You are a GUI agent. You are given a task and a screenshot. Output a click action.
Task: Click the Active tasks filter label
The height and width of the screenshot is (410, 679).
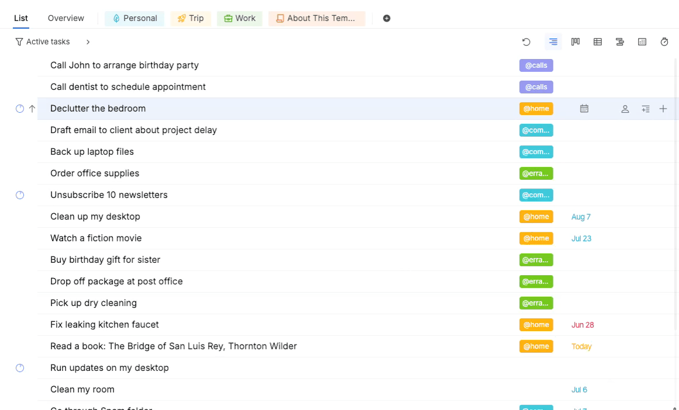coord(48,42)
